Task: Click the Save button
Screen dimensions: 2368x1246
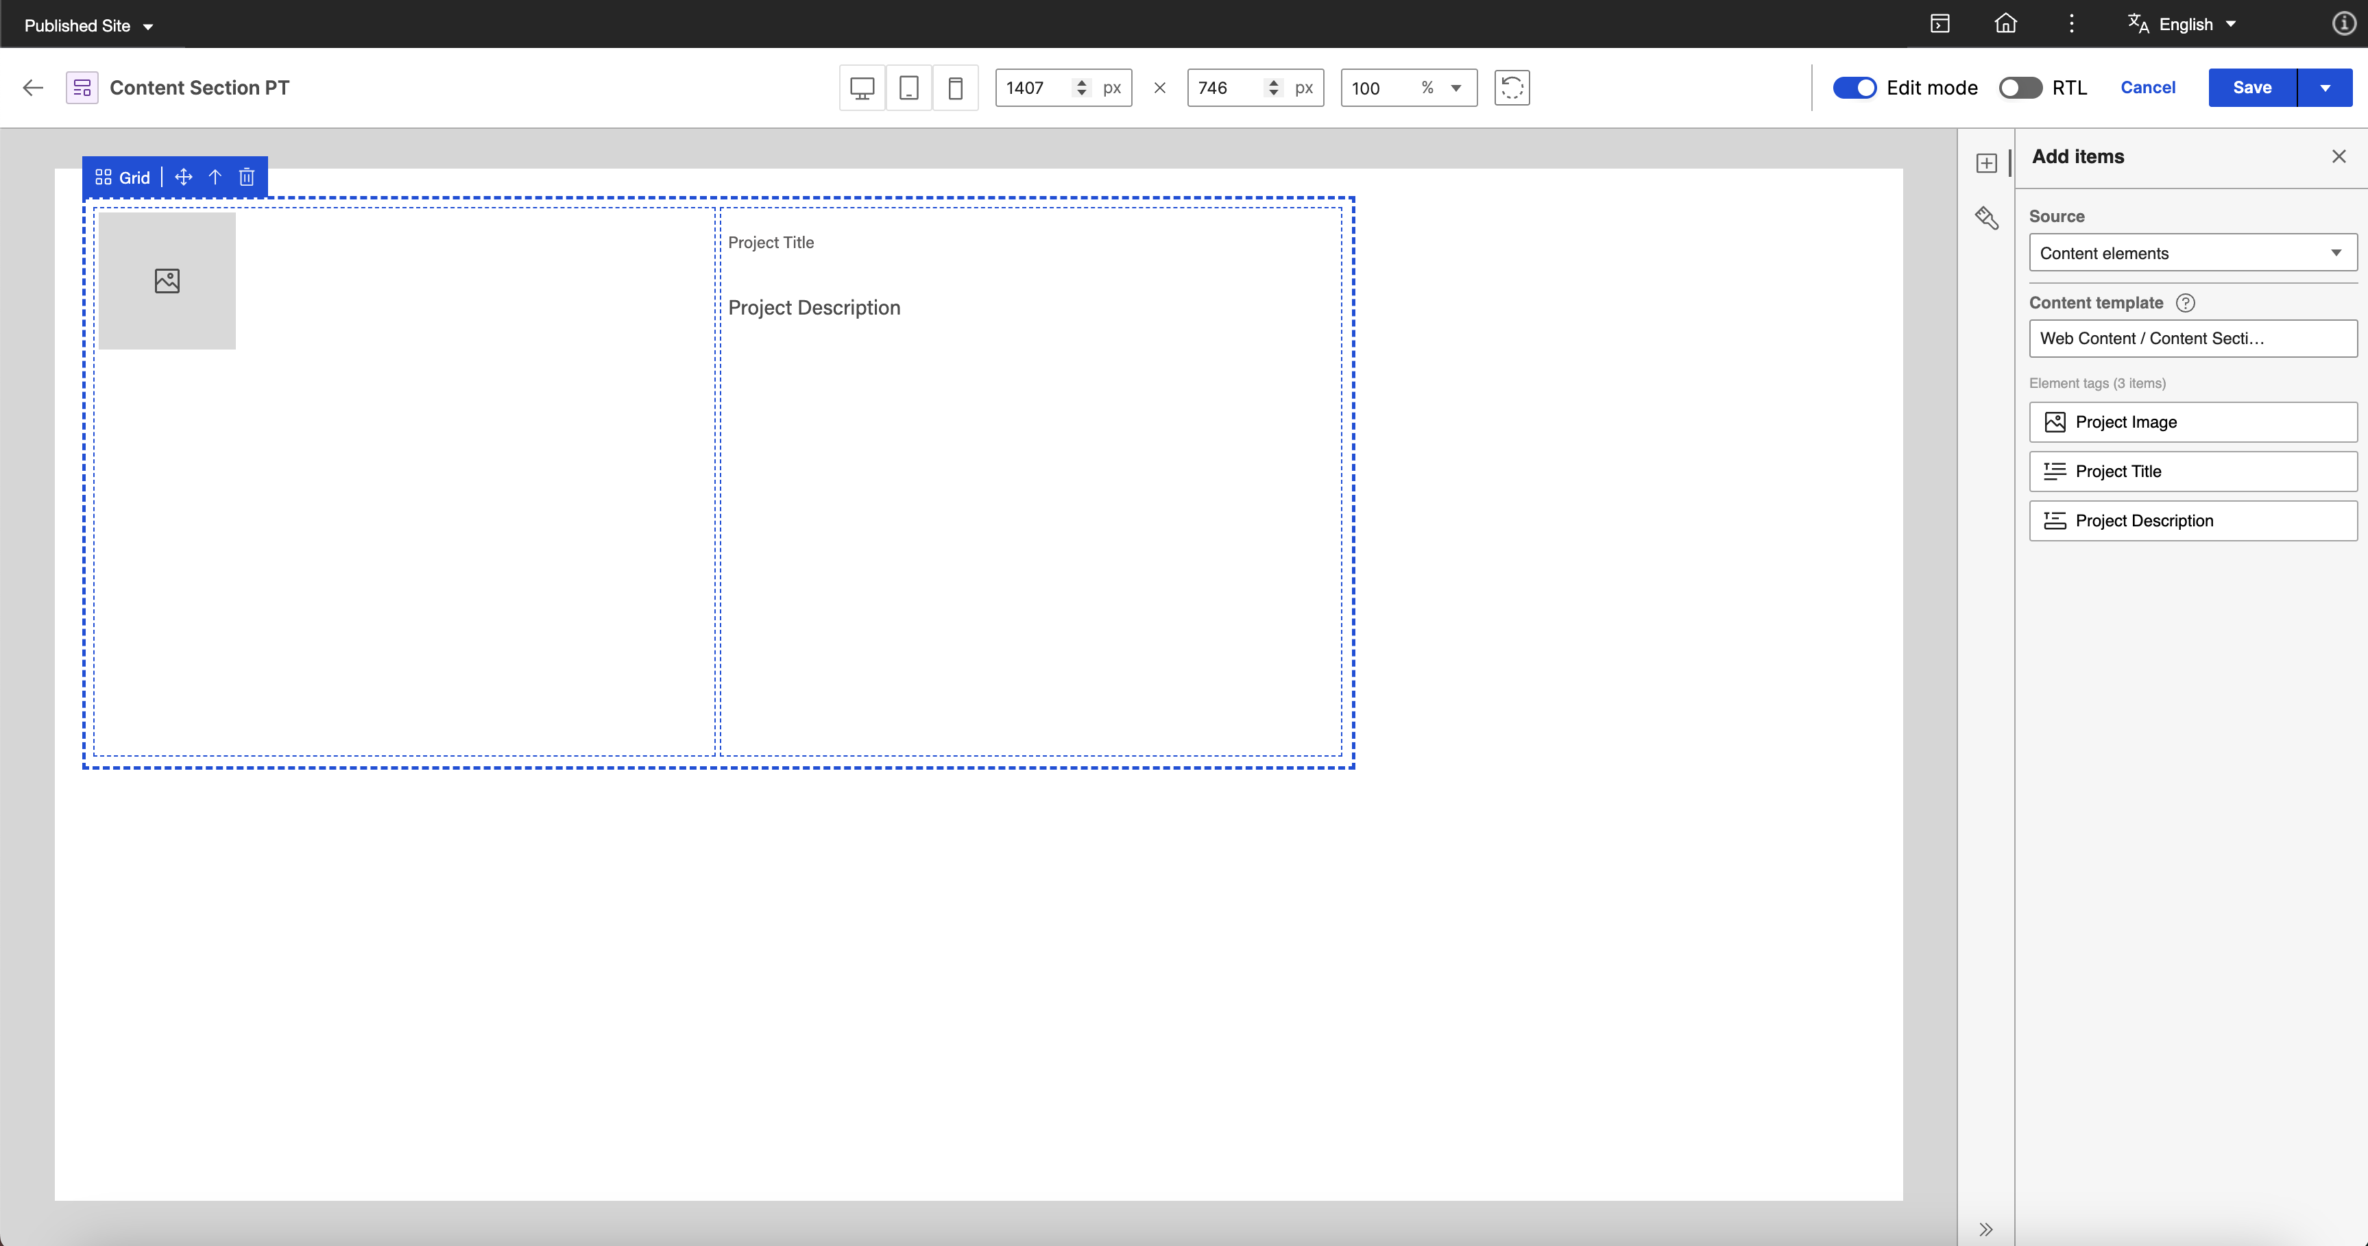Action: [2251, 88]
